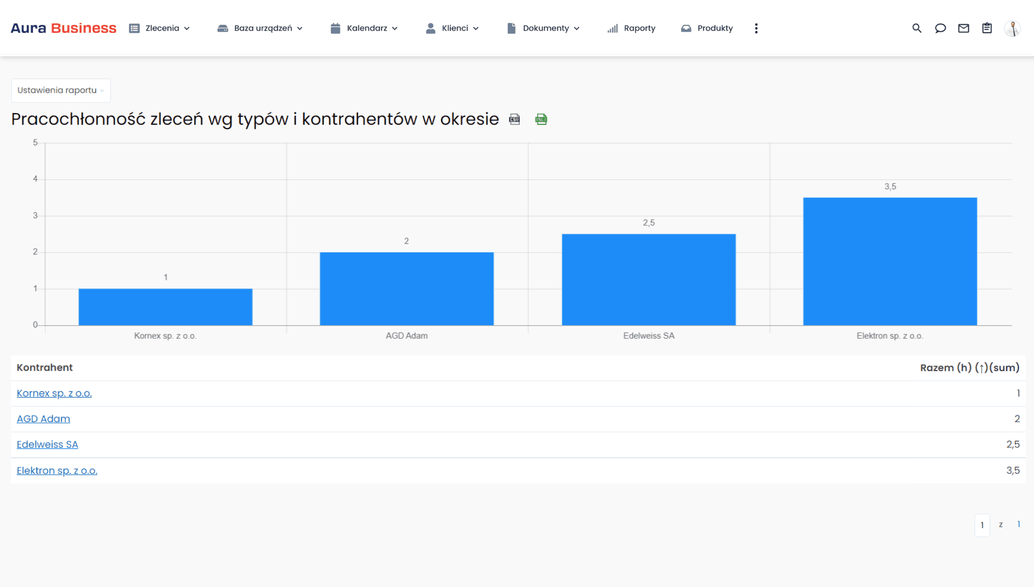The width and height of the screenshot is (1034, 587).
Task: Open the Elektron sp. z o.o. link
Action: point(57,470)
